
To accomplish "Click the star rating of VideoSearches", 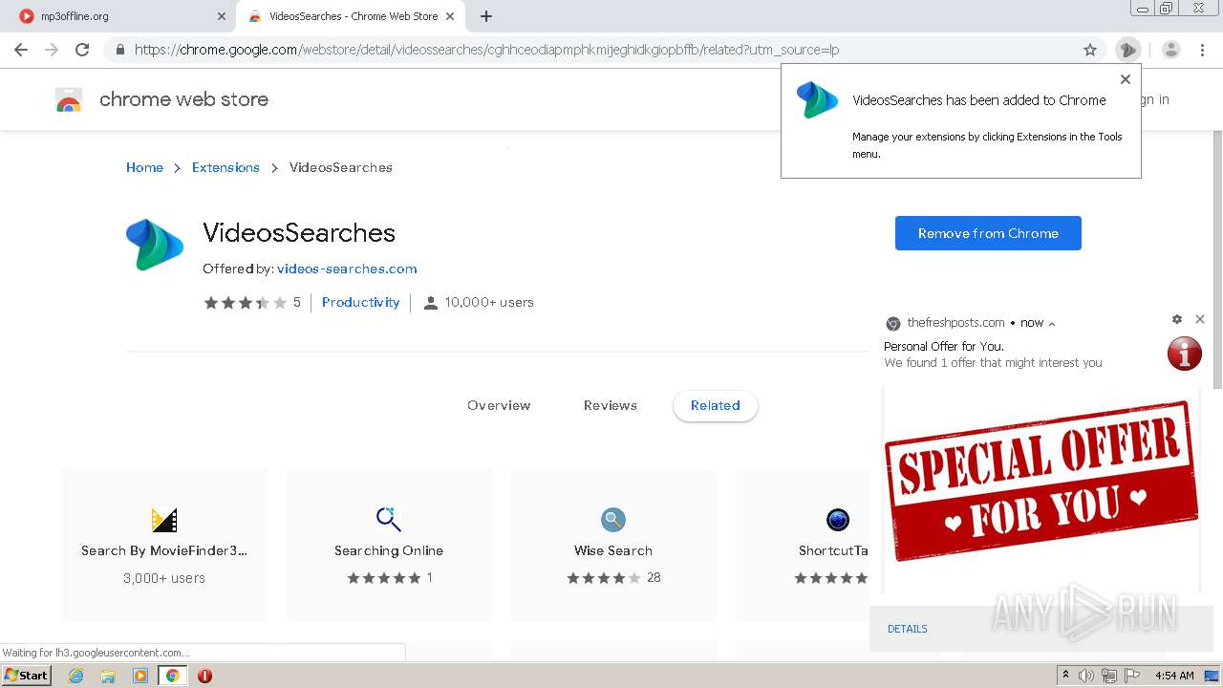I will click(245, 303).
